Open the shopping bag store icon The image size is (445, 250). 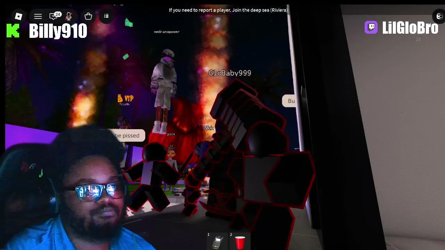88,16
